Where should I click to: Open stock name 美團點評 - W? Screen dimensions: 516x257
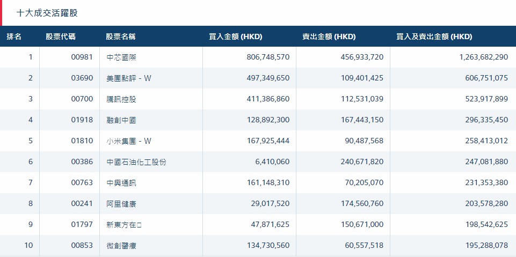click(129, 78)
